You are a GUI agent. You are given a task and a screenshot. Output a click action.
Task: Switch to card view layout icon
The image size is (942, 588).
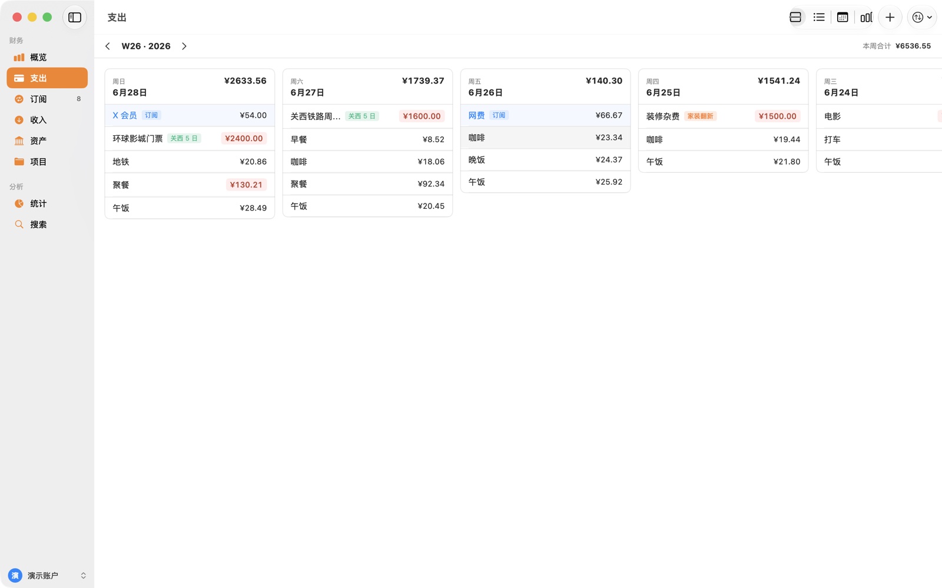(x=795, y=18)
